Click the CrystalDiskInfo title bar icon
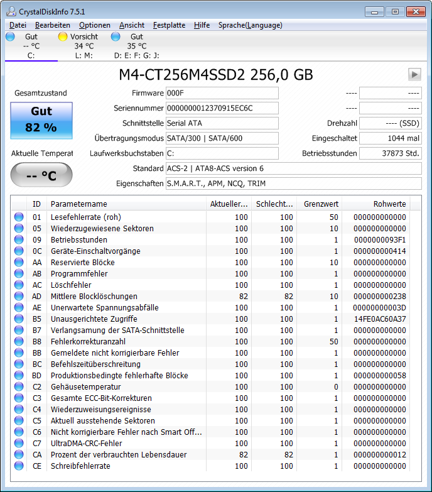 click(11, 11)
